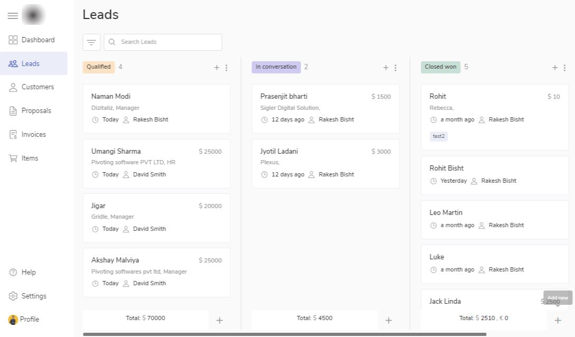Image resolution: width=575 pixels, height=337 pixels.
Task: Click the Help question mark icon
Action: (13, 273)
